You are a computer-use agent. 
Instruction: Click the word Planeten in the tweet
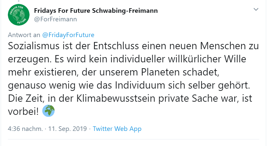(x=160, y=72)
